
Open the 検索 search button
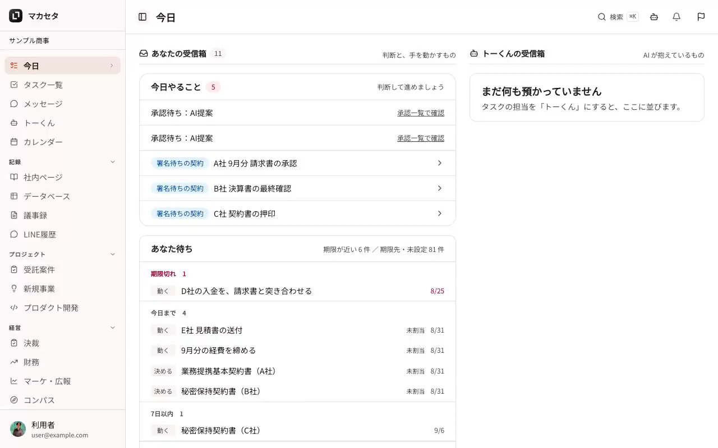tap(618, 17)
